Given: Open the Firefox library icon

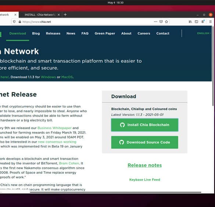Looking at the screenshot, I should [190, 22].
